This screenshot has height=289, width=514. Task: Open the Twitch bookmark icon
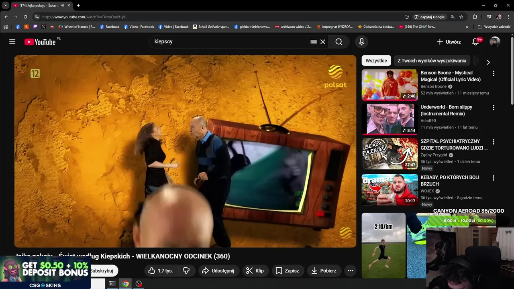(35, 27)
